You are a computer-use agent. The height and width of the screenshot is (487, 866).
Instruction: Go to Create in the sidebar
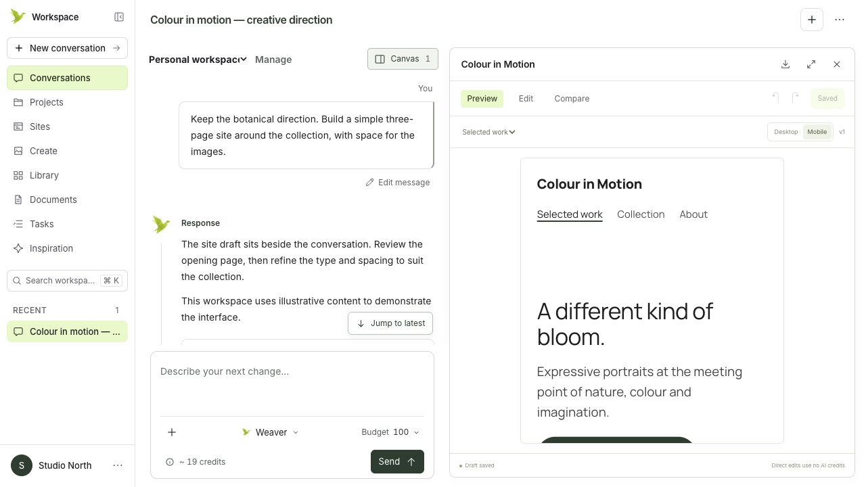point(67,151)
